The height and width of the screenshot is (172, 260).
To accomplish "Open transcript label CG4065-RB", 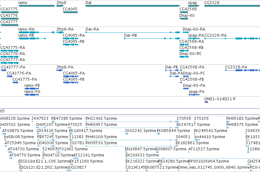I will click(x=73, y=42).
